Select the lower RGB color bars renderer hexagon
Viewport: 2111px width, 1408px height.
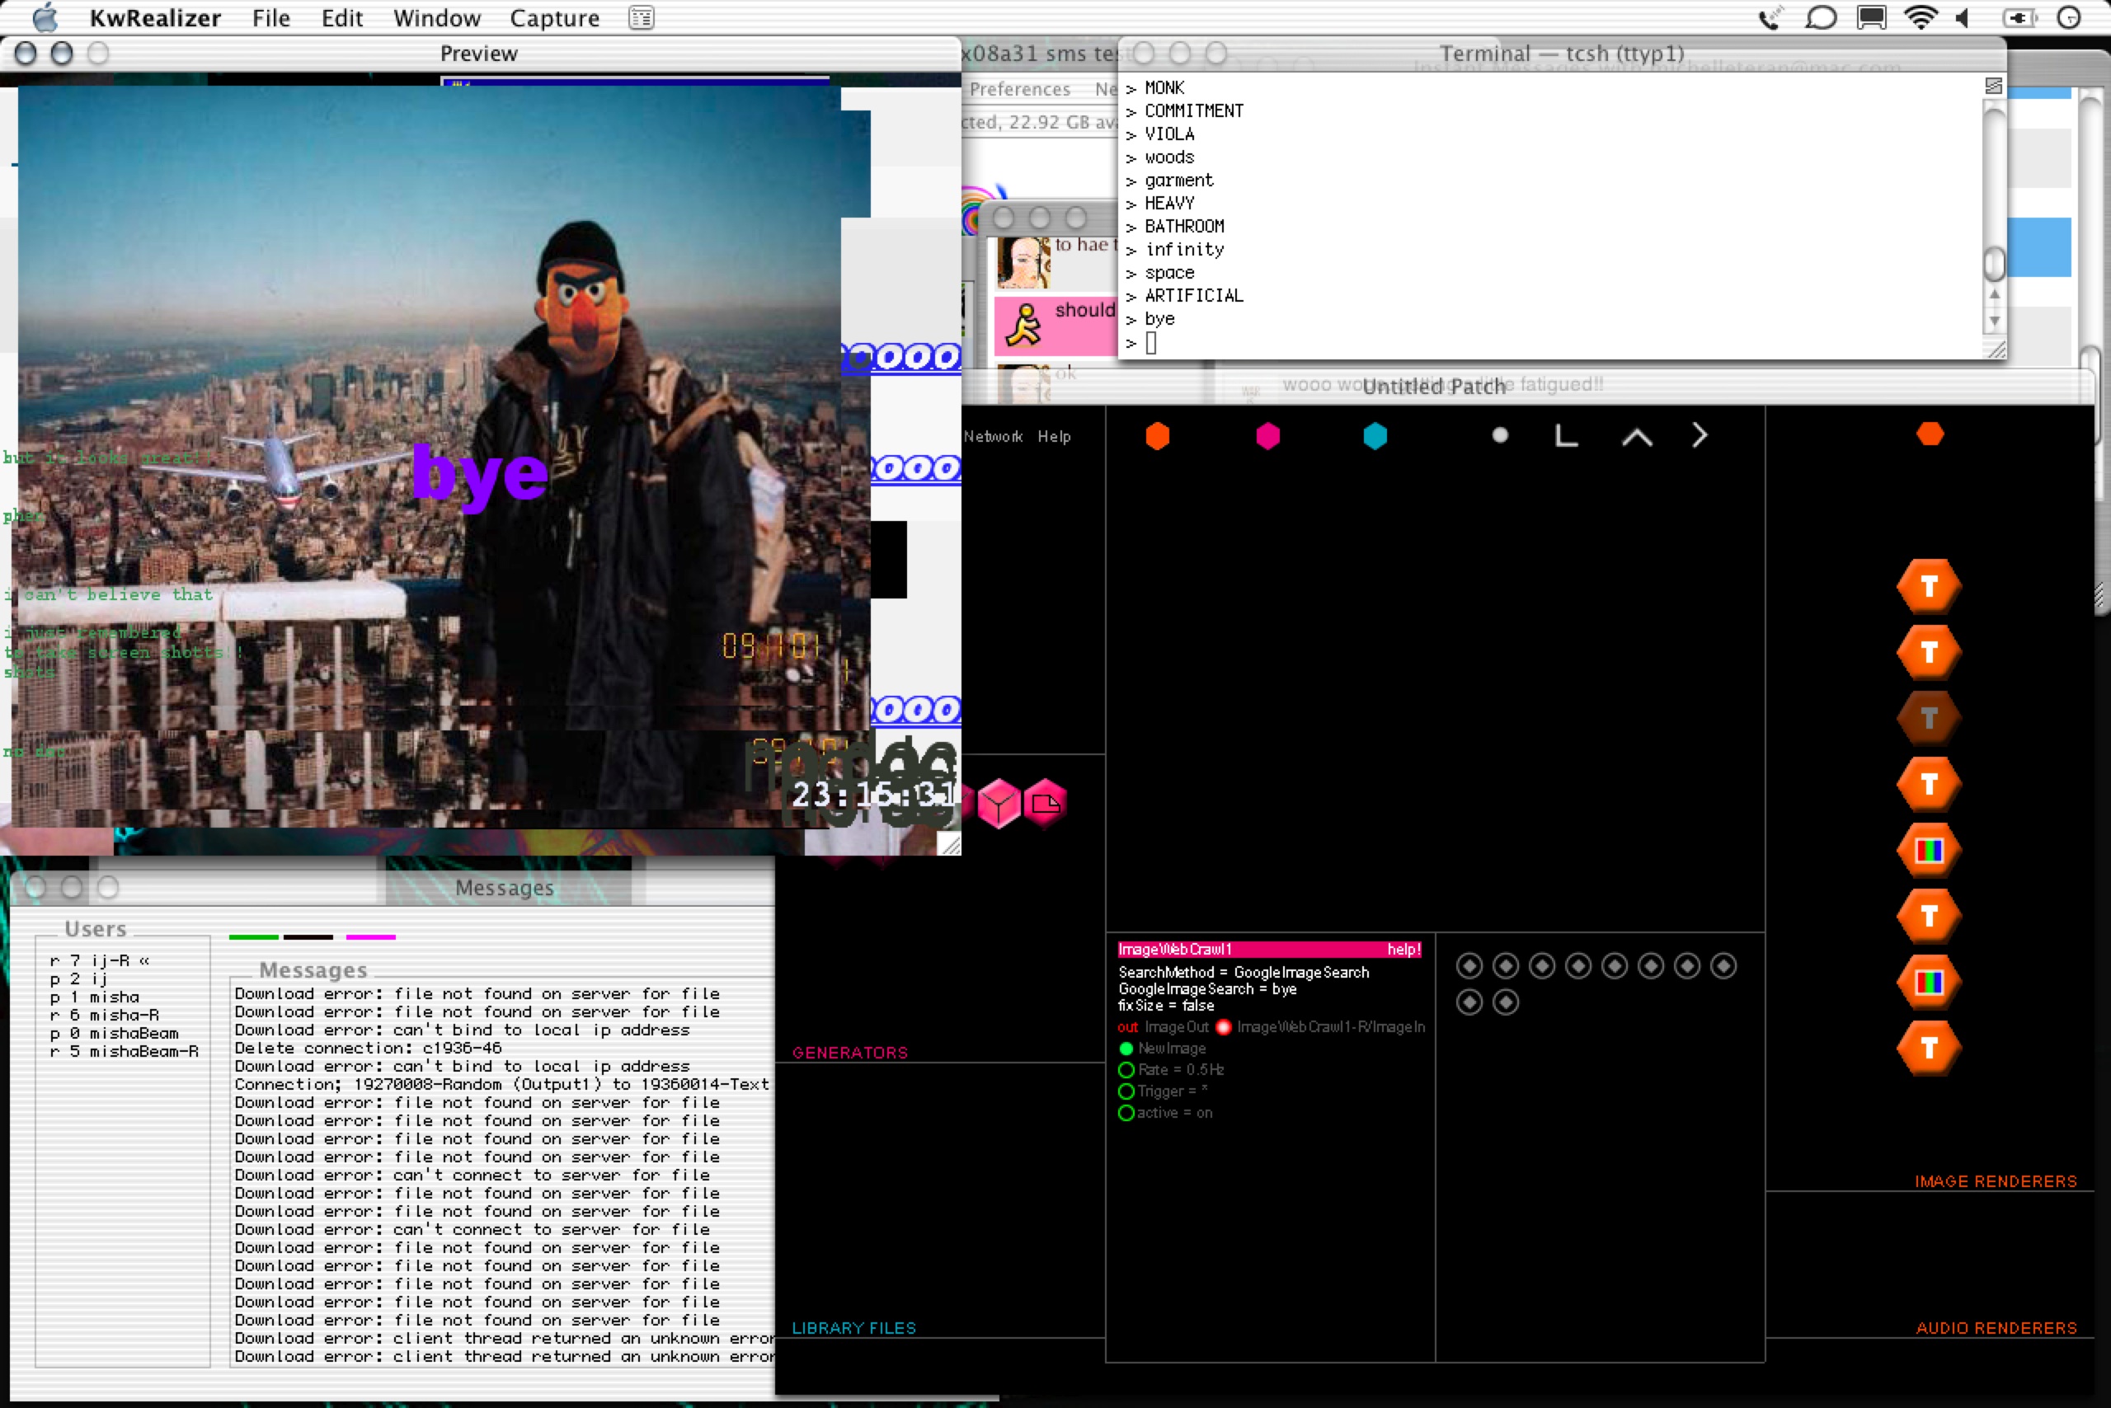pos(1929,983)
